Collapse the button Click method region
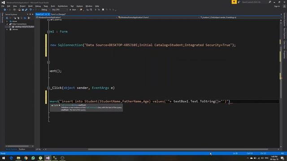 [x=48, y=88]
